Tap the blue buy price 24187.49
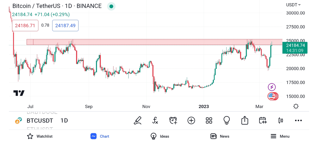318x143 pixels. [x=65, y=26]
